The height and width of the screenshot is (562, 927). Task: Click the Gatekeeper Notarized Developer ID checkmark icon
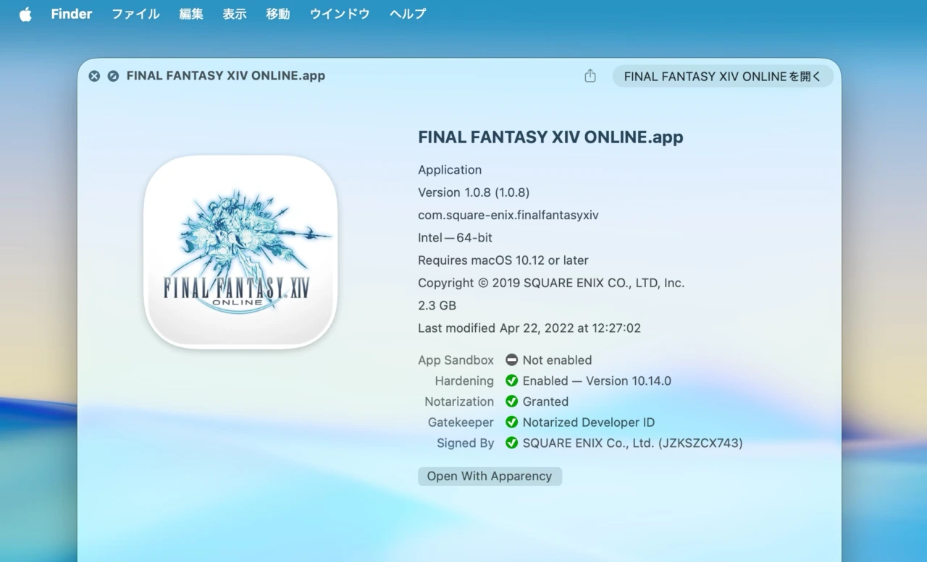coord(511,422)
